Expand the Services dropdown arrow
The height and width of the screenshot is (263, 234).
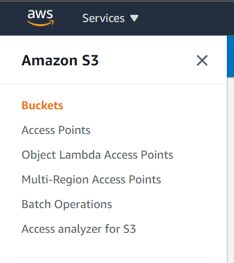(x=134, y=18)
